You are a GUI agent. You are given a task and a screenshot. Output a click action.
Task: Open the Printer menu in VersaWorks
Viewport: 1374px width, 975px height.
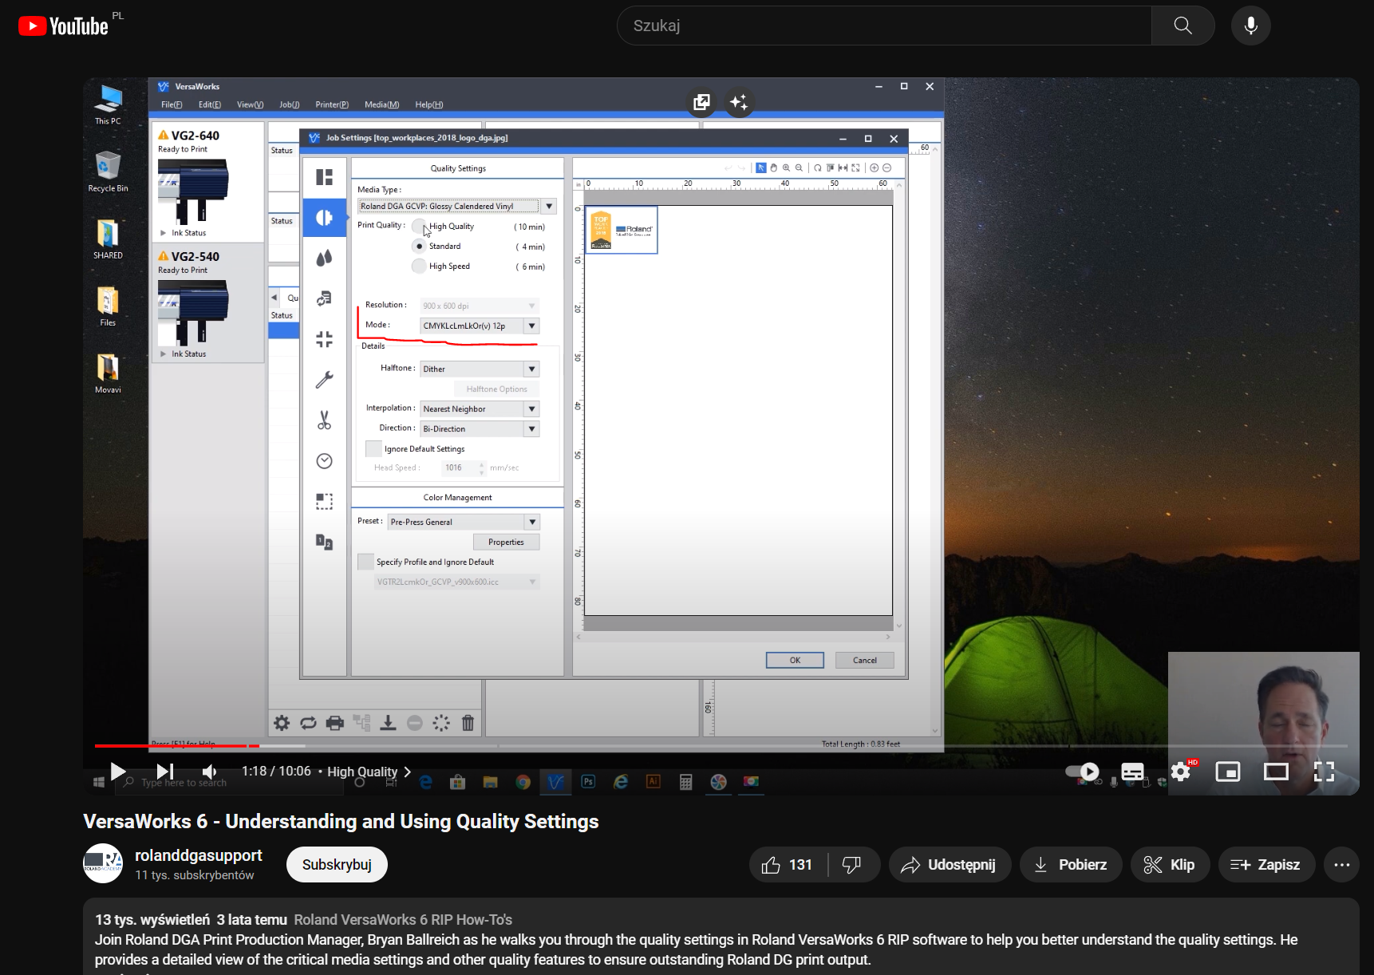(332, 105)
